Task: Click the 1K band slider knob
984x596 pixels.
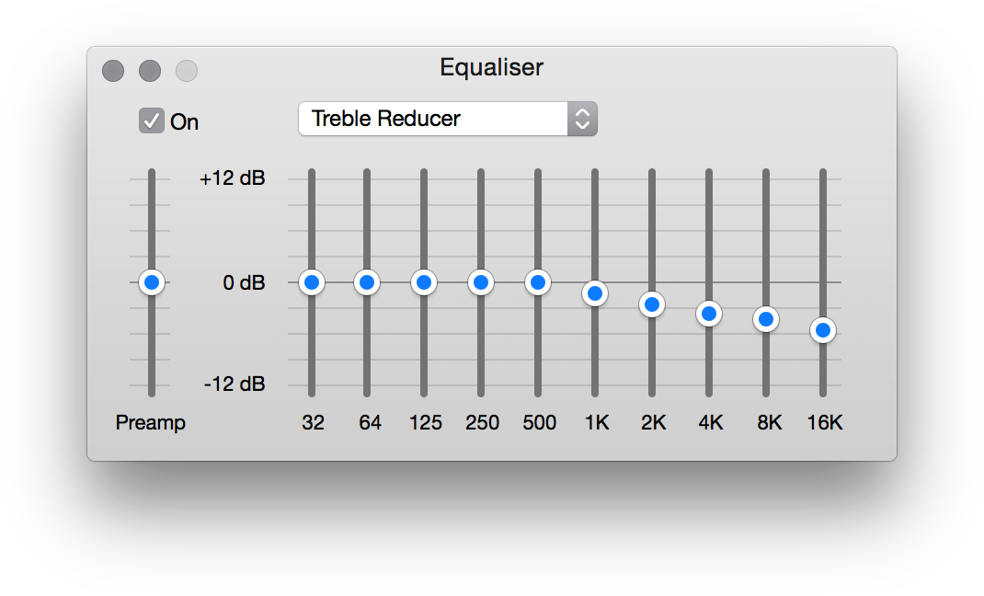Action: (595, 293)
